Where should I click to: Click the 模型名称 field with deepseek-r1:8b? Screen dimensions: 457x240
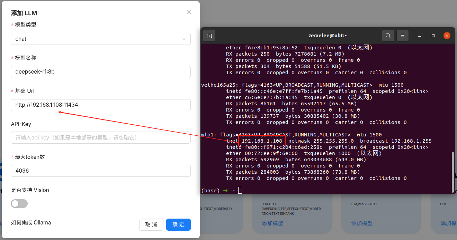click(101, 72)
